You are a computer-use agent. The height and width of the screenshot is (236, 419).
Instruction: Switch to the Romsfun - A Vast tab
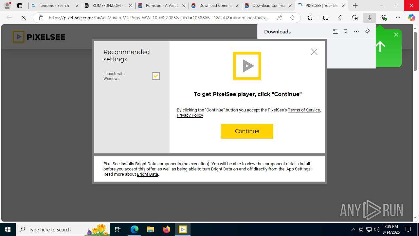pos(162,6)
